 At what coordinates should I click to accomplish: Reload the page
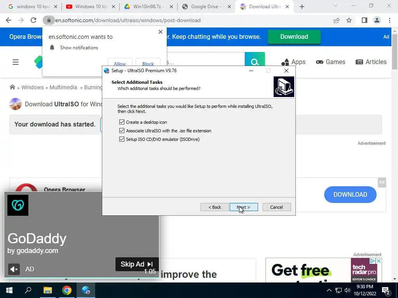coord(33,20)
